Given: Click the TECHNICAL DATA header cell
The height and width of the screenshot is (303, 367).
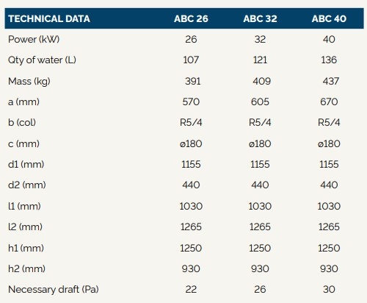Looking at the screenshot, I should coord(49,19).
